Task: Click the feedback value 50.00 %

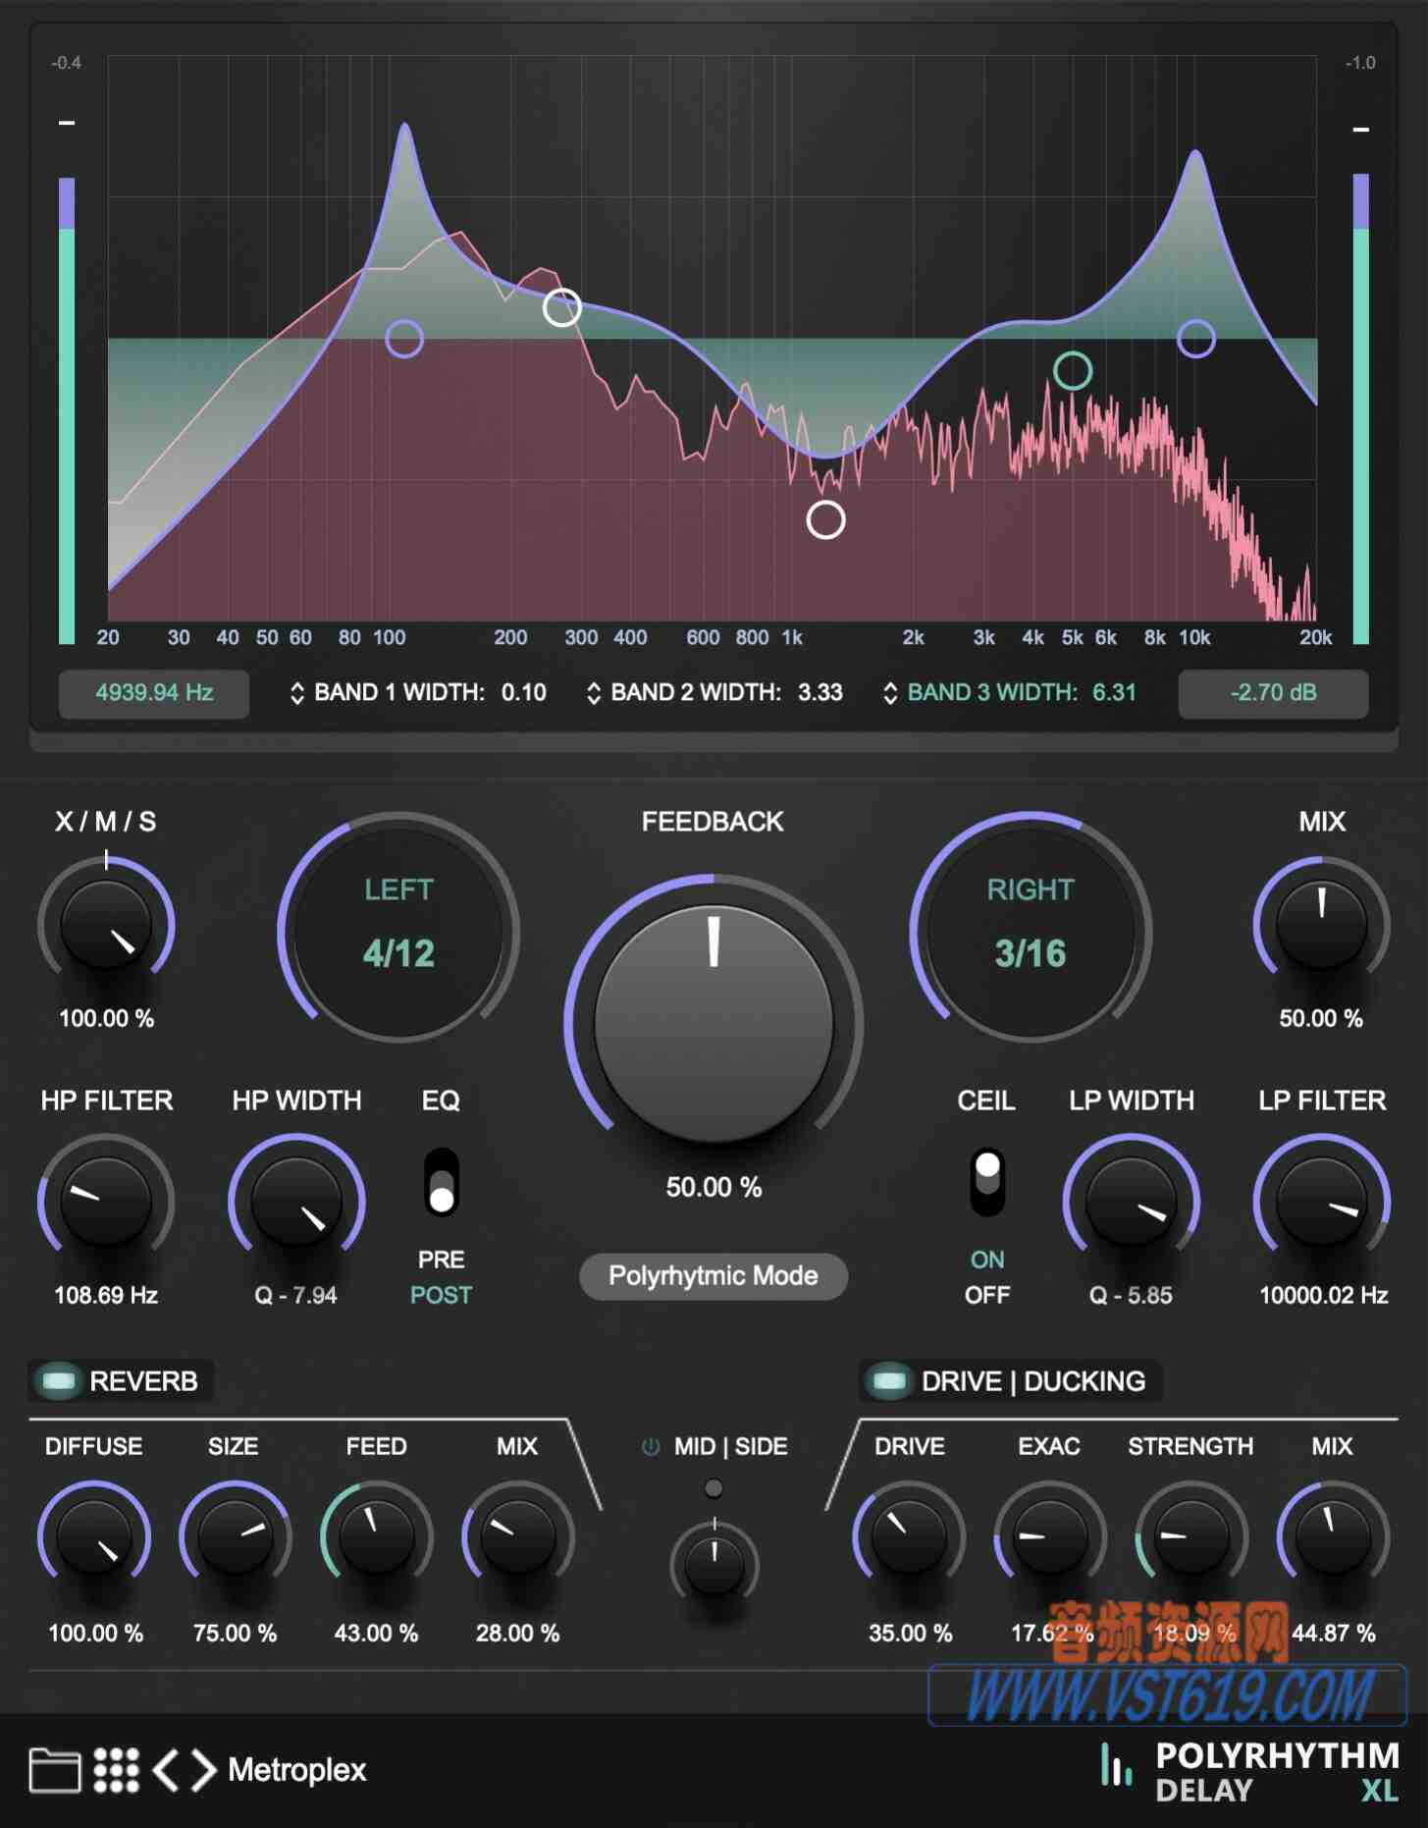Action: (714, 1188)
